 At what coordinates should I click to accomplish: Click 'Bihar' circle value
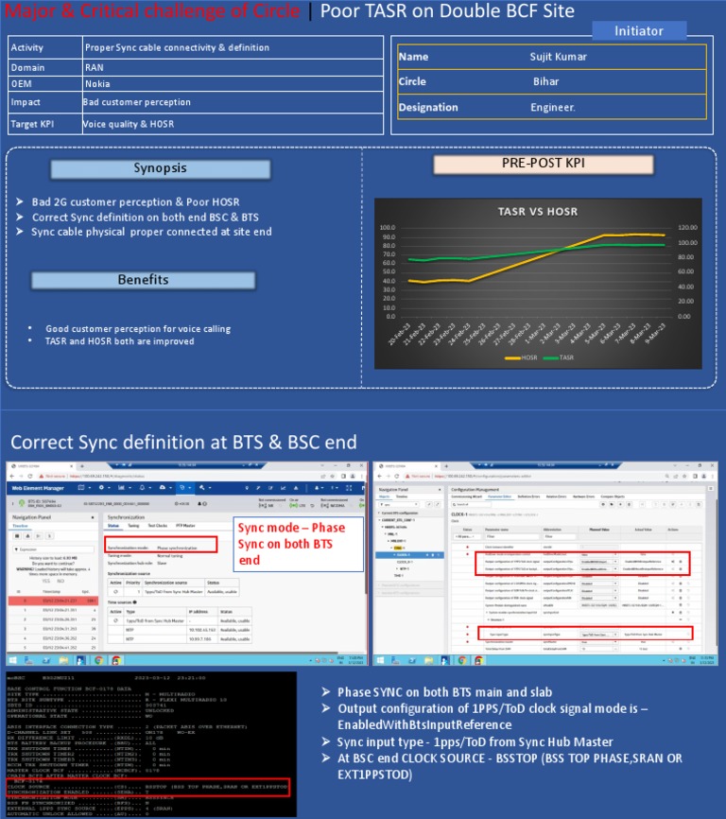(546, 81)
